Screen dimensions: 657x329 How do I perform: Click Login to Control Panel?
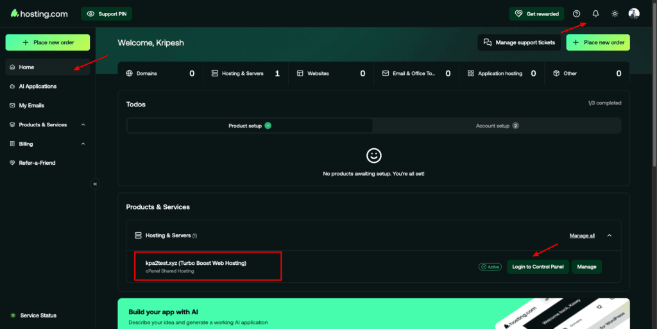pos(538,267)
